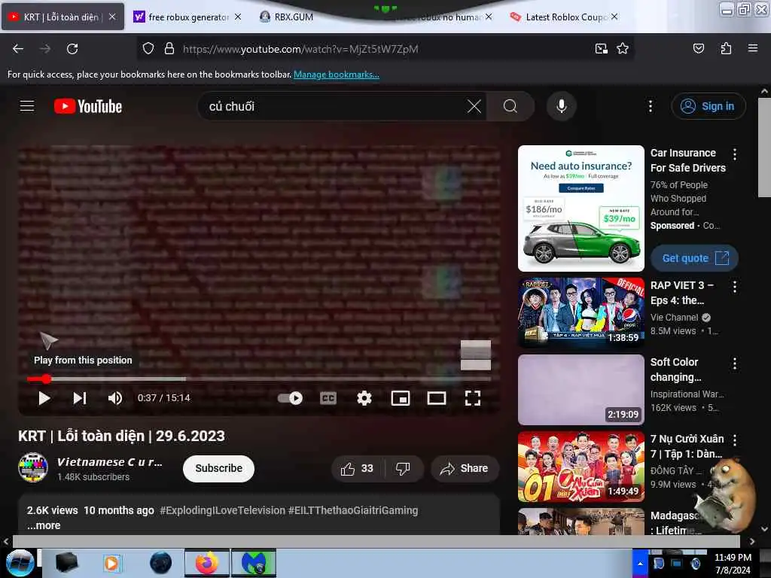The width and height of the screenshot is (771, 578).
Task: Like the video
Action: point(358,468)
